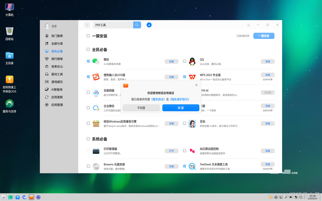Open the app store taskbar icon

click(x=31, y=197)
